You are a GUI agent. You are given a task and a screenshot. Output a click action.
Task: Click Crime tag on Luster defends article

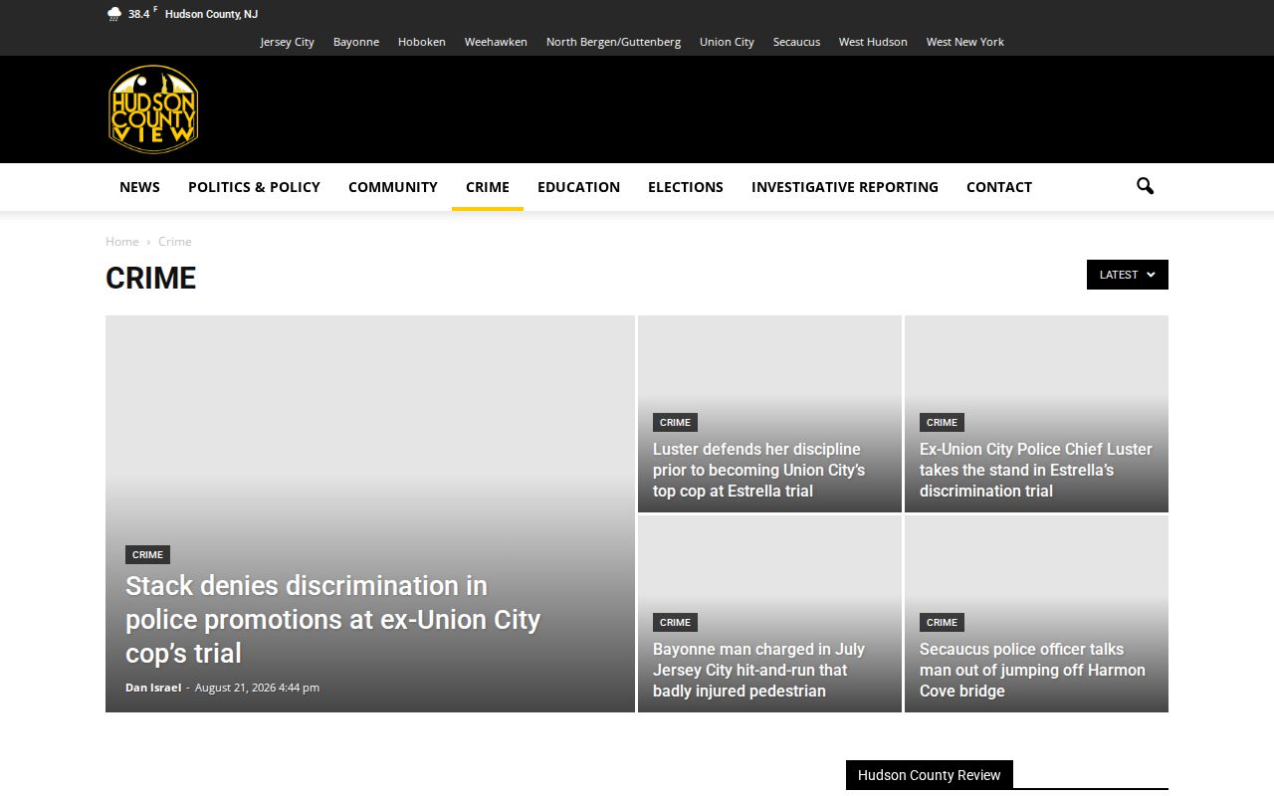click(x=675, y=423)
